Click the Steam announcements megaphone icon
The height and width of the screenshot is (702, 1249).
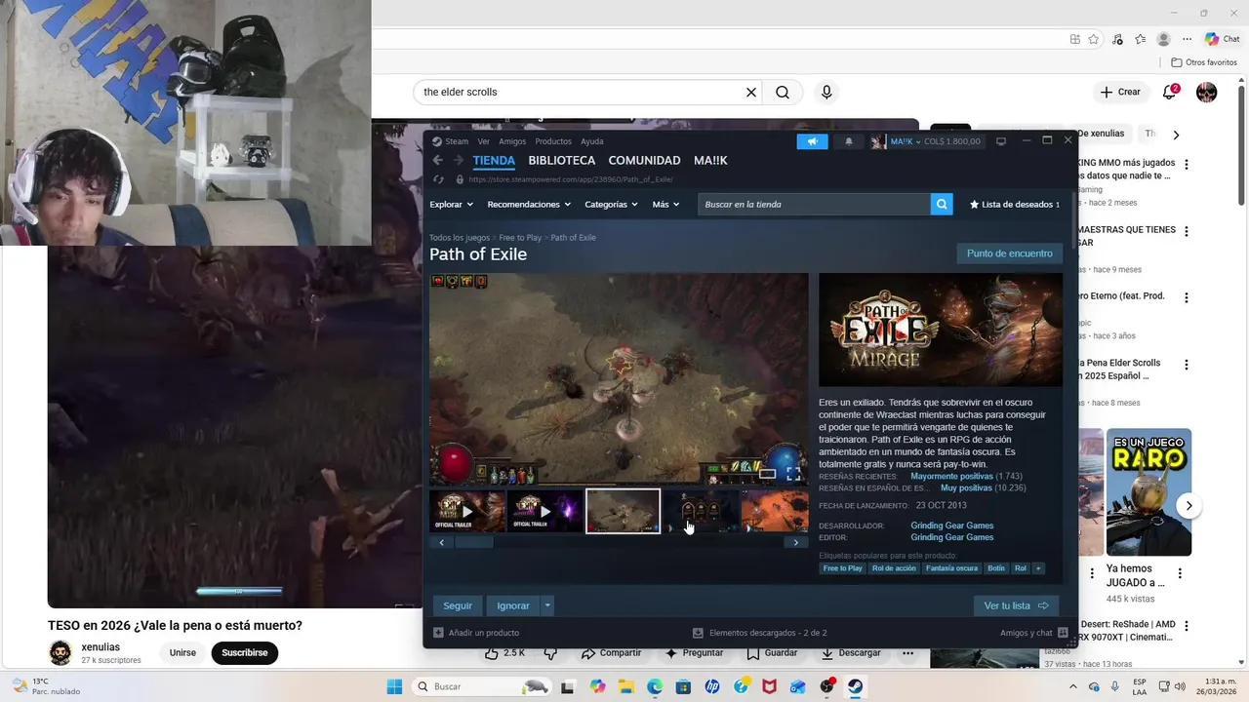(812, 141)
